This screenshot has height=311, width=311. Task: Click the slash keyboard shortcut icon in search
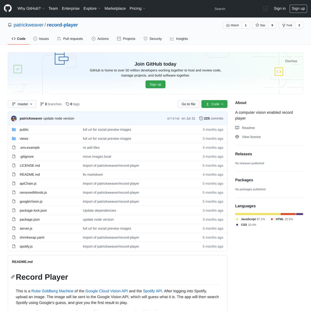point(266,9)
